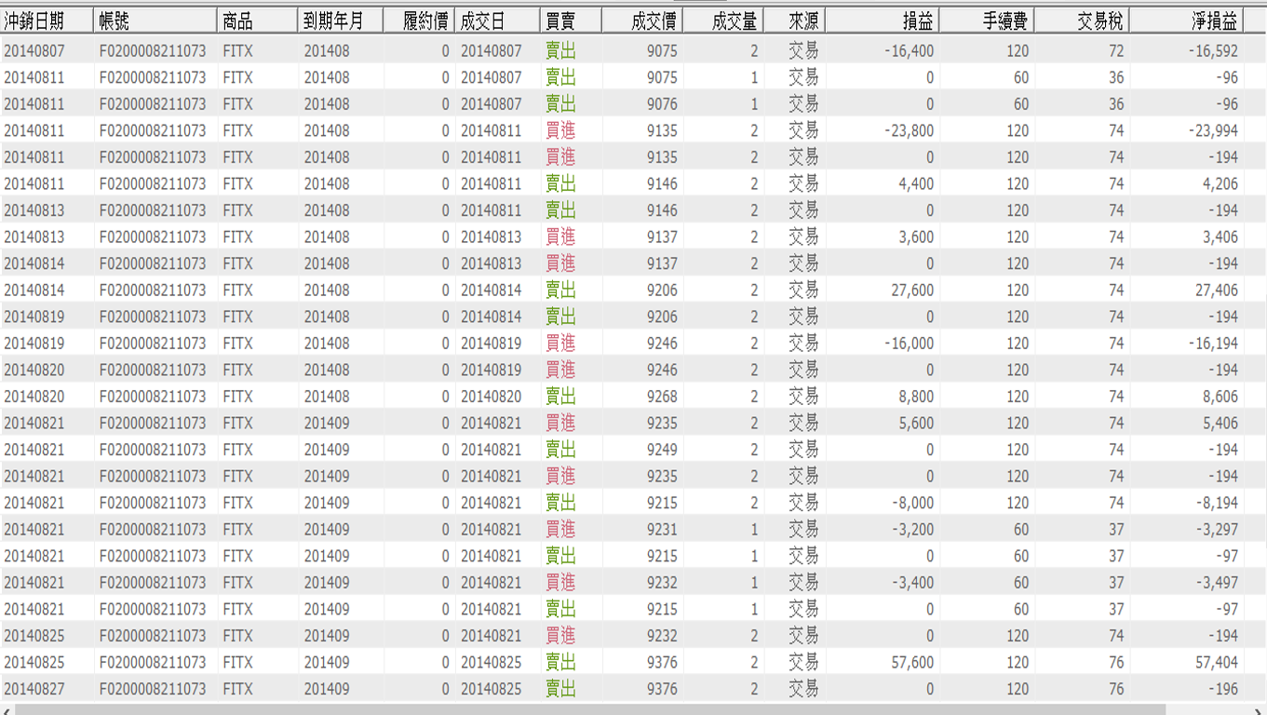Sort the table by 商品 header
This screenshot has height=715, width=1267.
pyautogui.click(x=258, y=20)
